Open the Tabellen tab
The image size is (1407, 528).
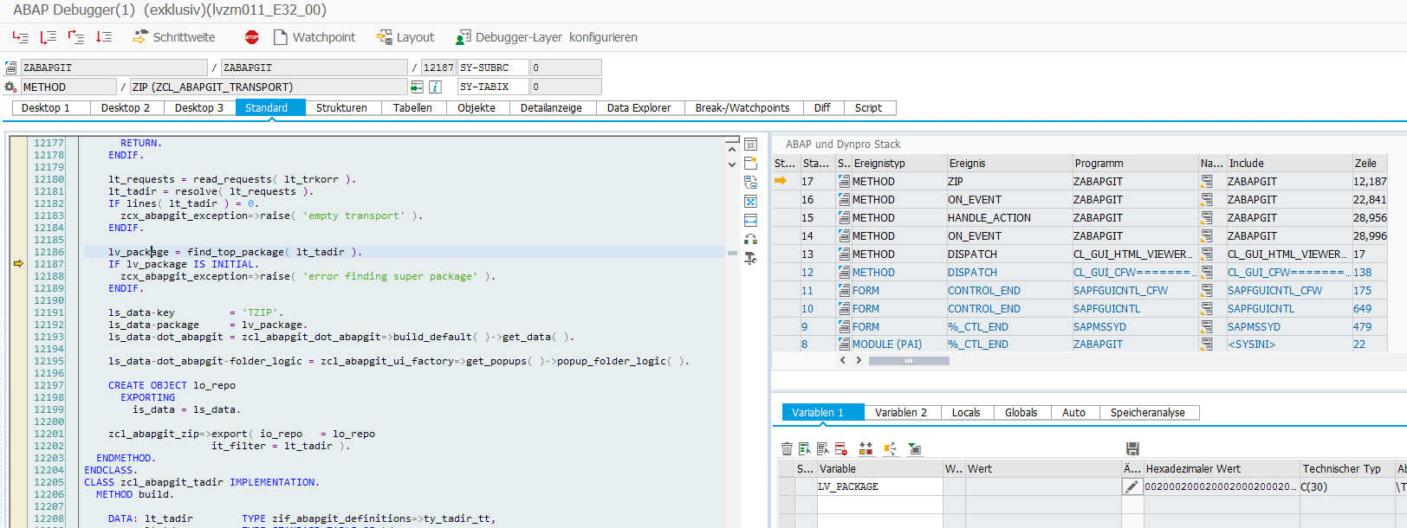pyautogui.click(x=412, y=108)
